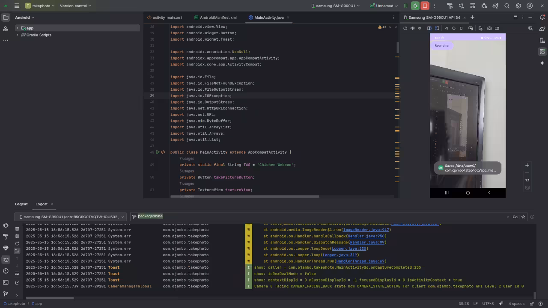This screenshot has width=548, height=308.
Task: Toggle Layout Inspector icon in device toolbar
Action: 530,28
